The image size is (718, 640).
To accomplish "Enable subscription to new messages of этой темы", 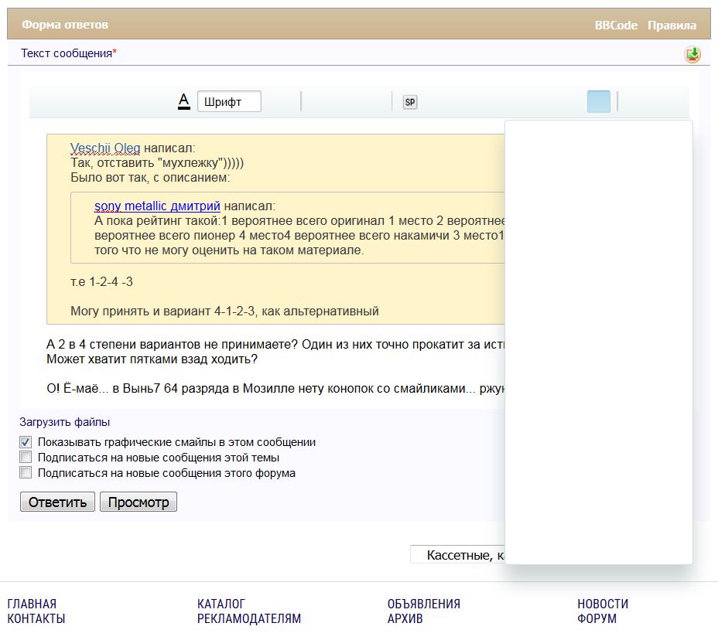I will pyautogui.click(x=26, y=458).
